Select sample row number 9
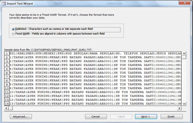The width and height of the screenshot is (193, 123). pyautogui.click(x=7, y=84)
